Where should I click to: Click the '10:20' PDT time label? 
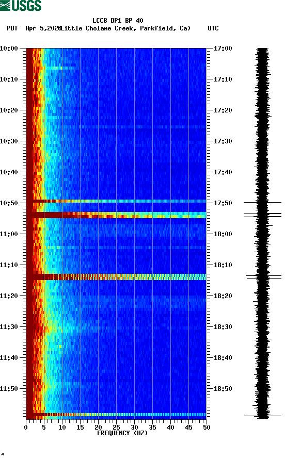[x=9, y=110]
